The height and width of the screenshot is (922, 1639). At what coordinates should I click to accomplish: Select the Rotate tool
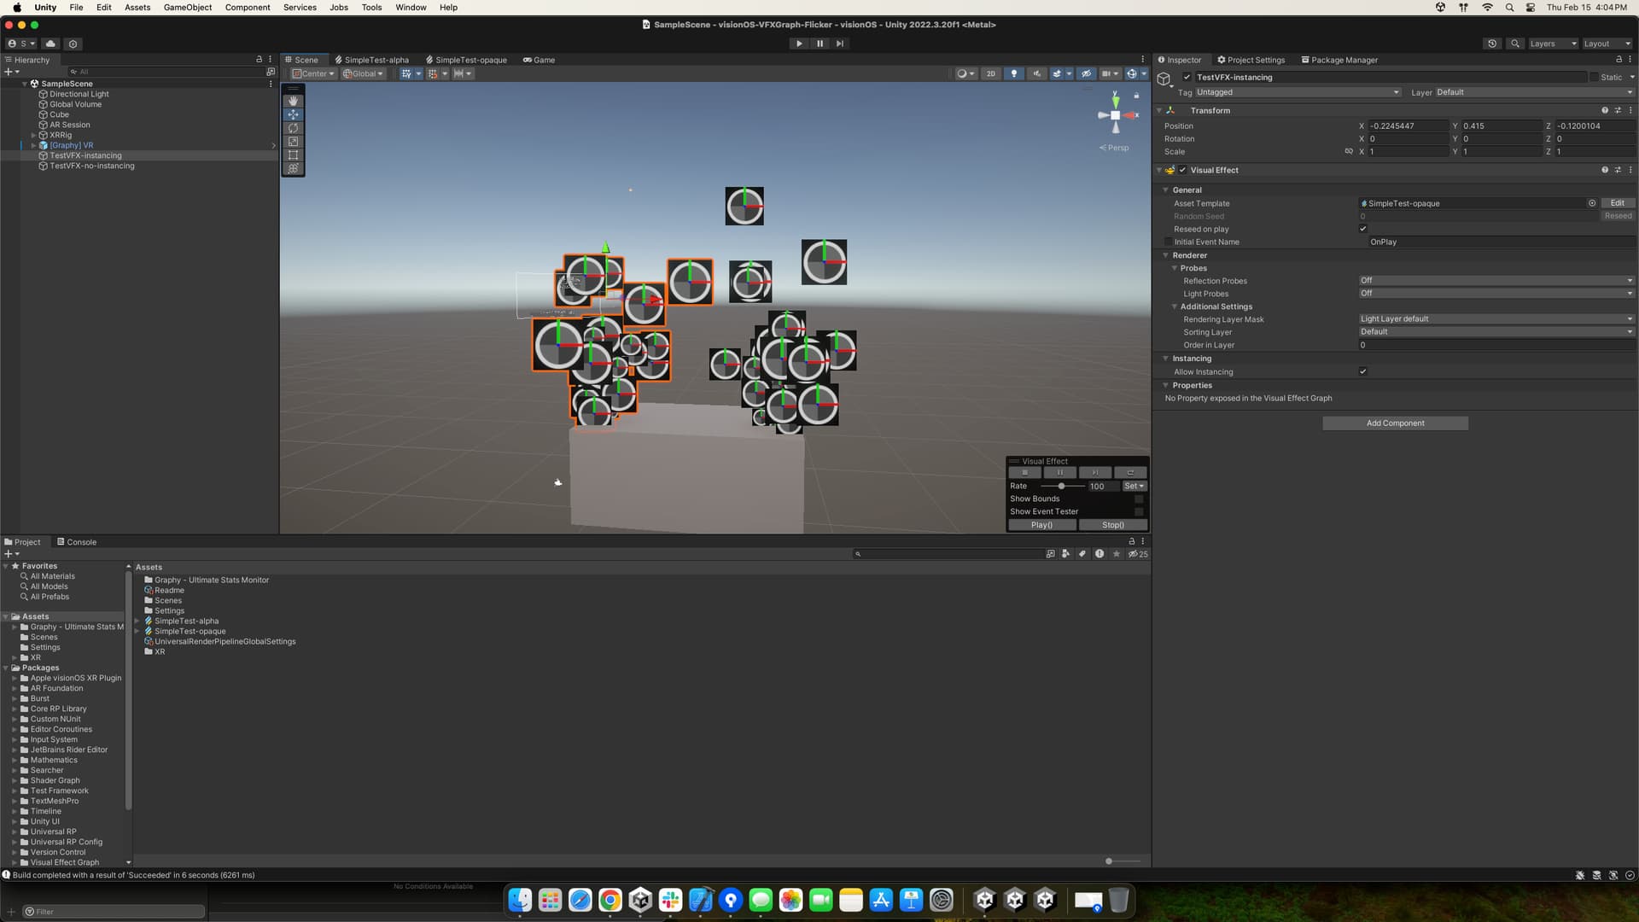coord(293,128)
